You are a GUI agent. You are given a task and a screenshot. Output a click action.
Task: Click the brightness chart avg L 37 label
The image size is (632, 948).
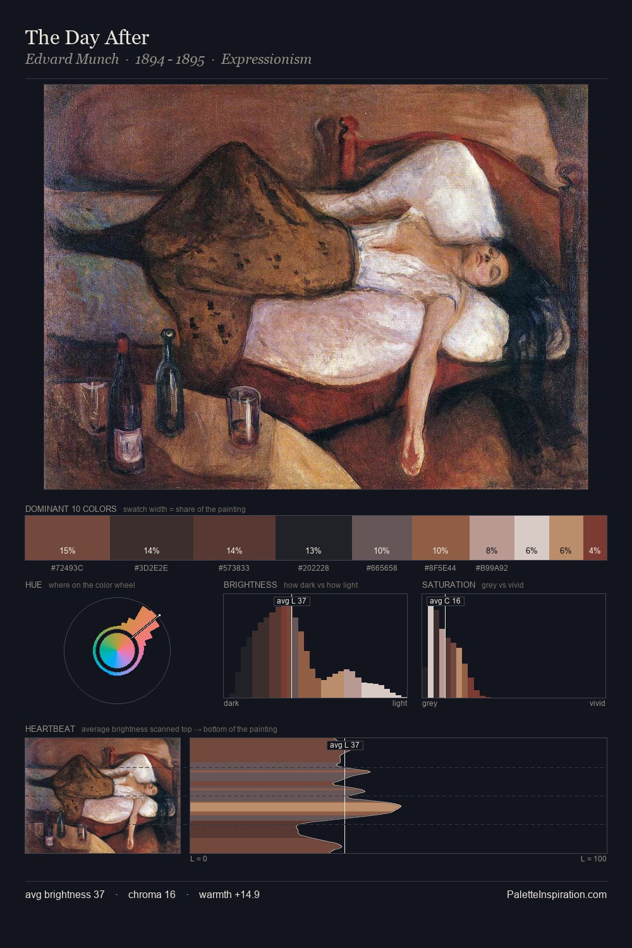(292, 601)
